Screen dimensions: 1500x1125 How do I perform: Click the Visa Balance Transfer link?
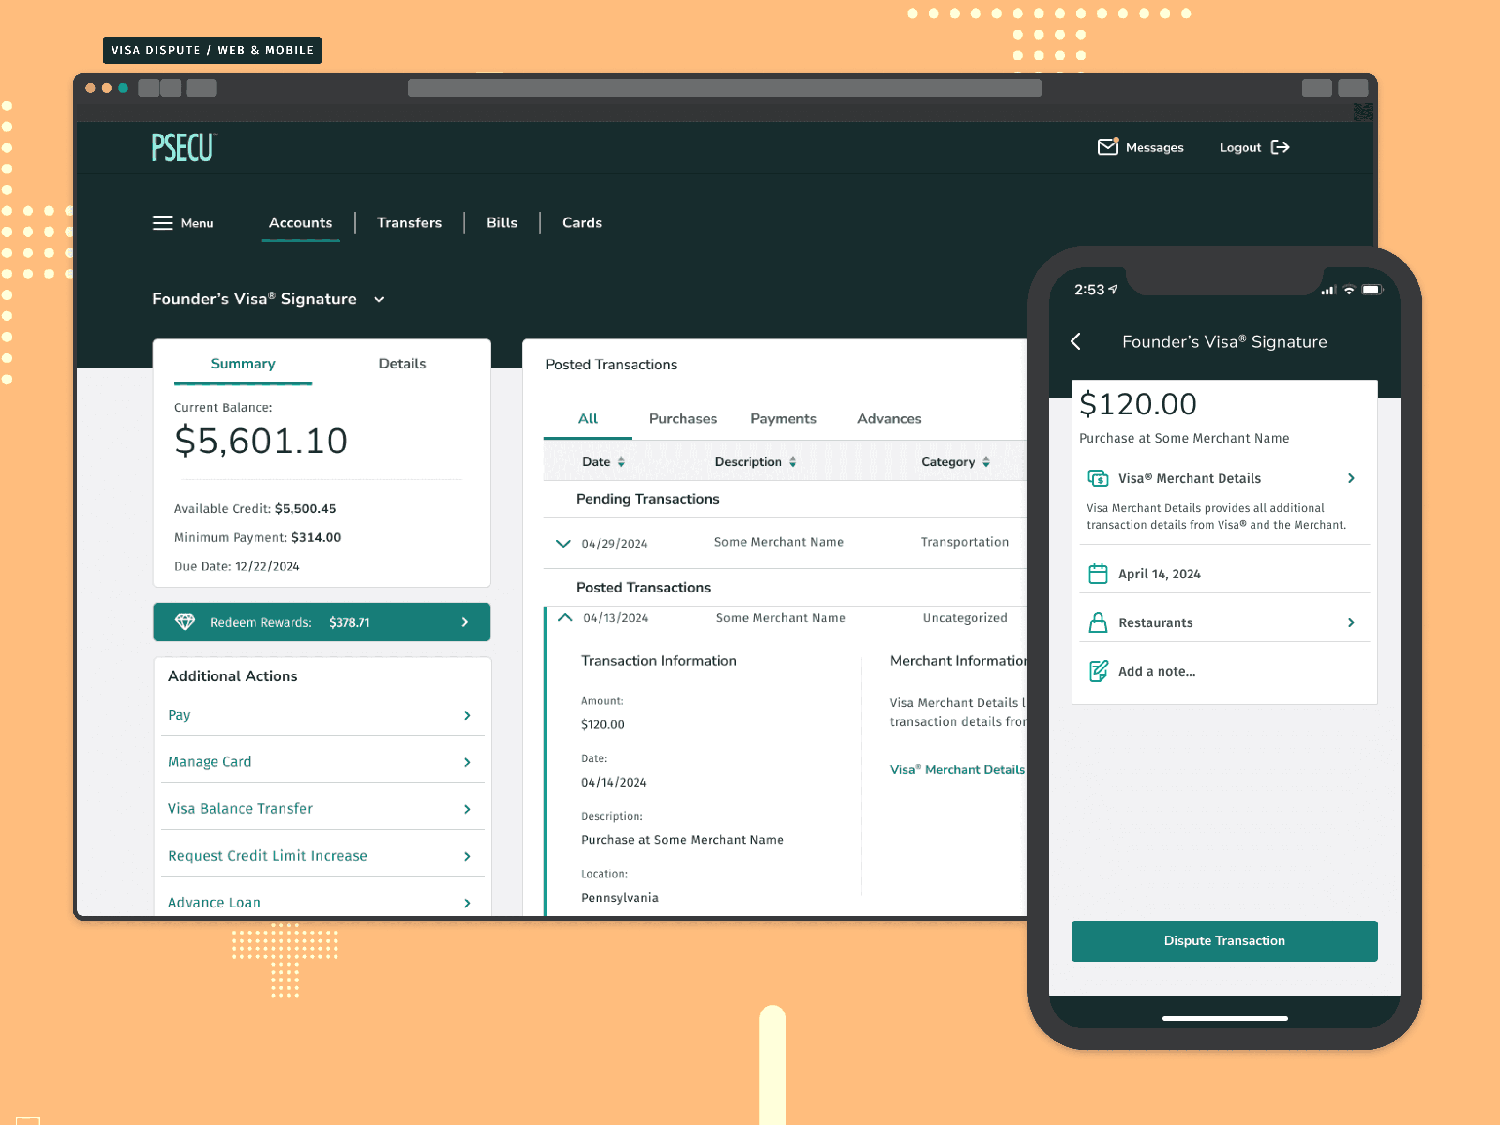[x=240, y=808]
